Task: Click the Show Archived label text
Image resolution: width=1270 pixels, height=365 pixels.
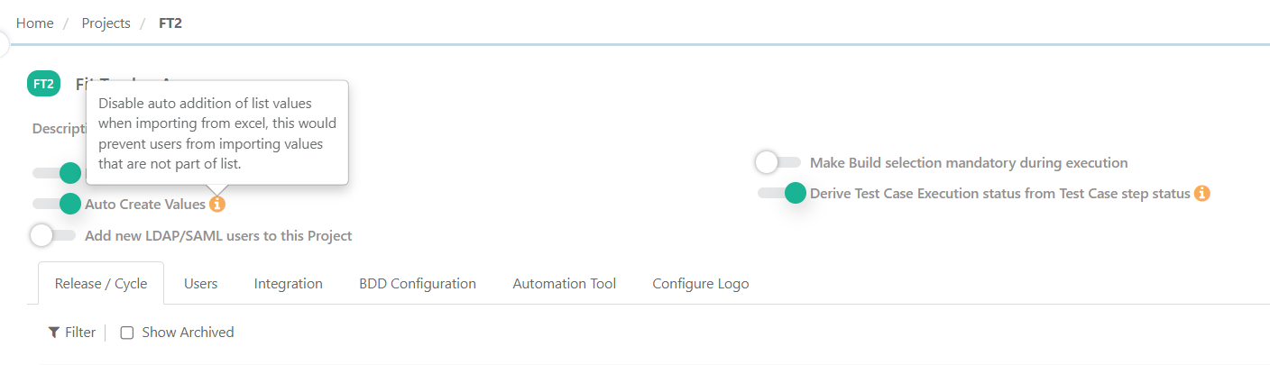Action: [188, 333]
